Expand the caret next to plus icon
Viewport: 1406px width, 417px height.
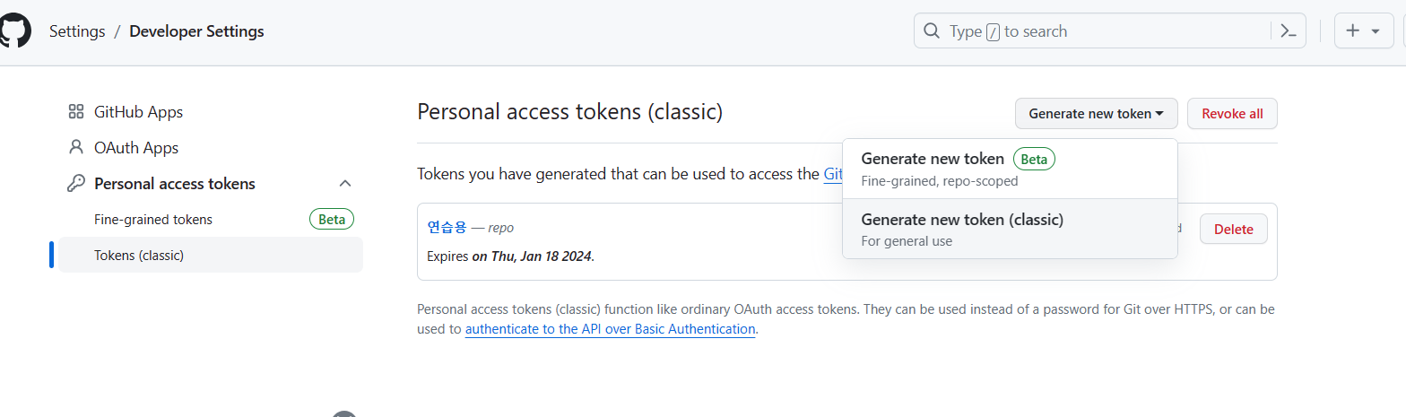(1376, 31)
